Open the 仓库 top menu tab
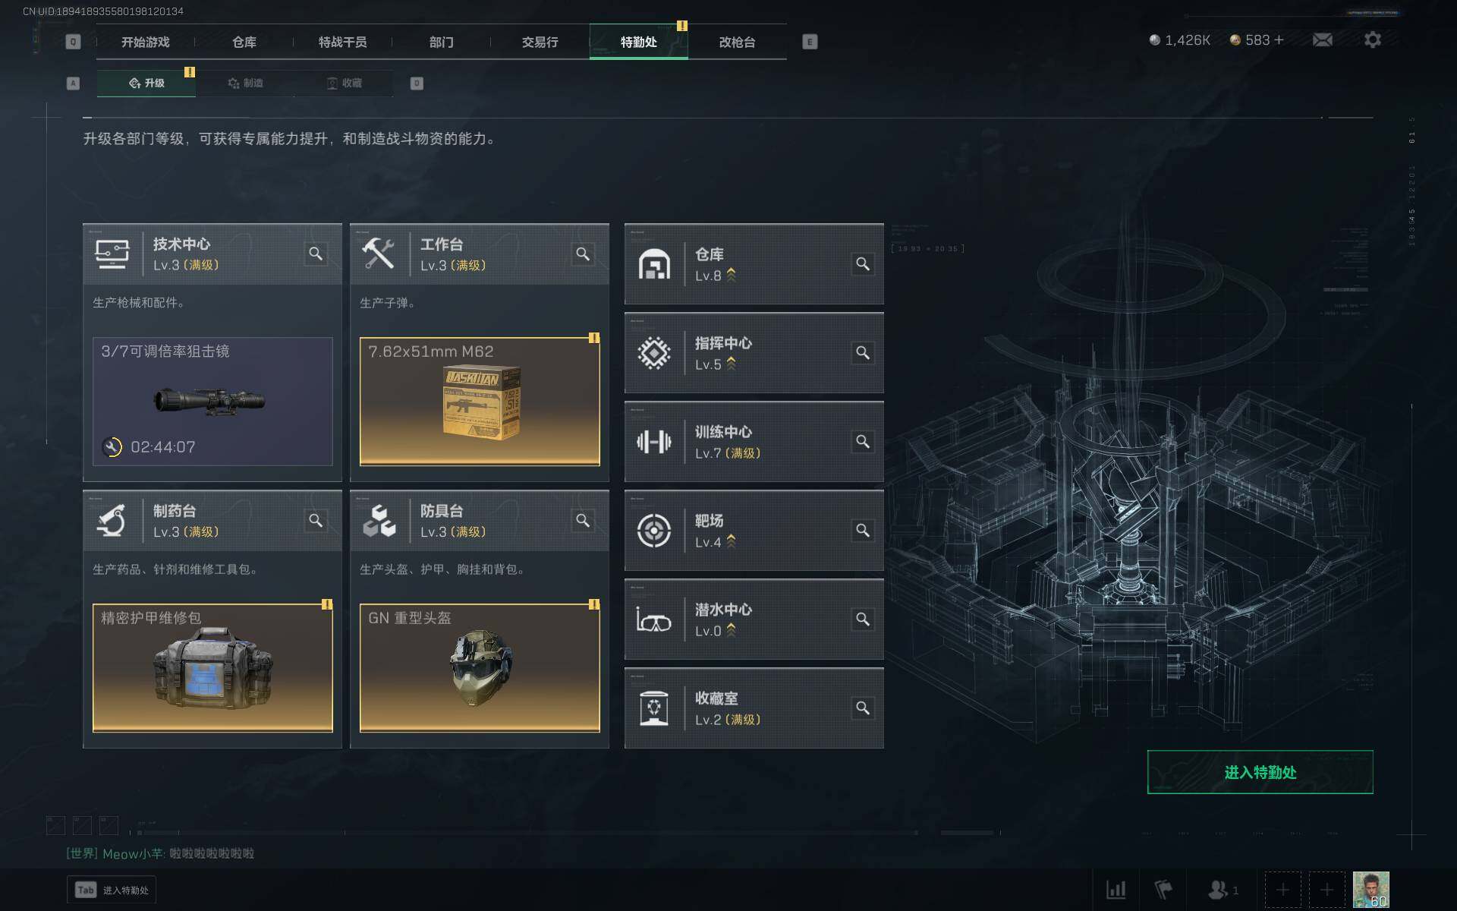 click(x=244, y=42)
